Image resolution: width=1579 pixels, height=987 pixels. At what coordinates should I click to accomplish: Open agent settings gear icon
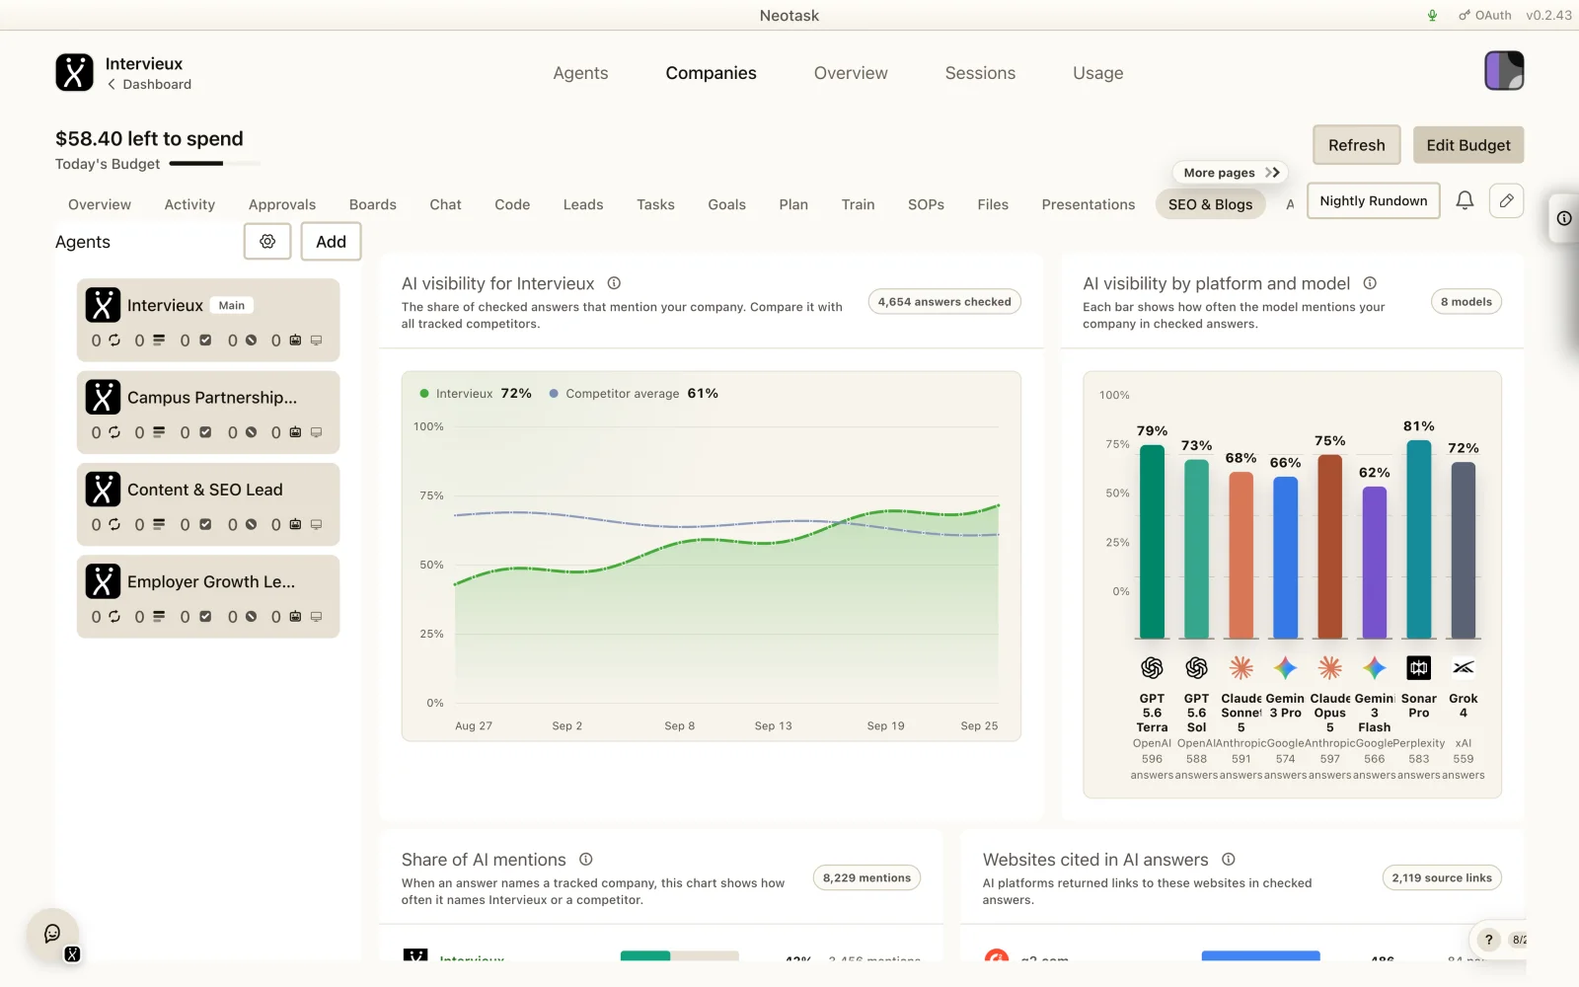point(267,241)
